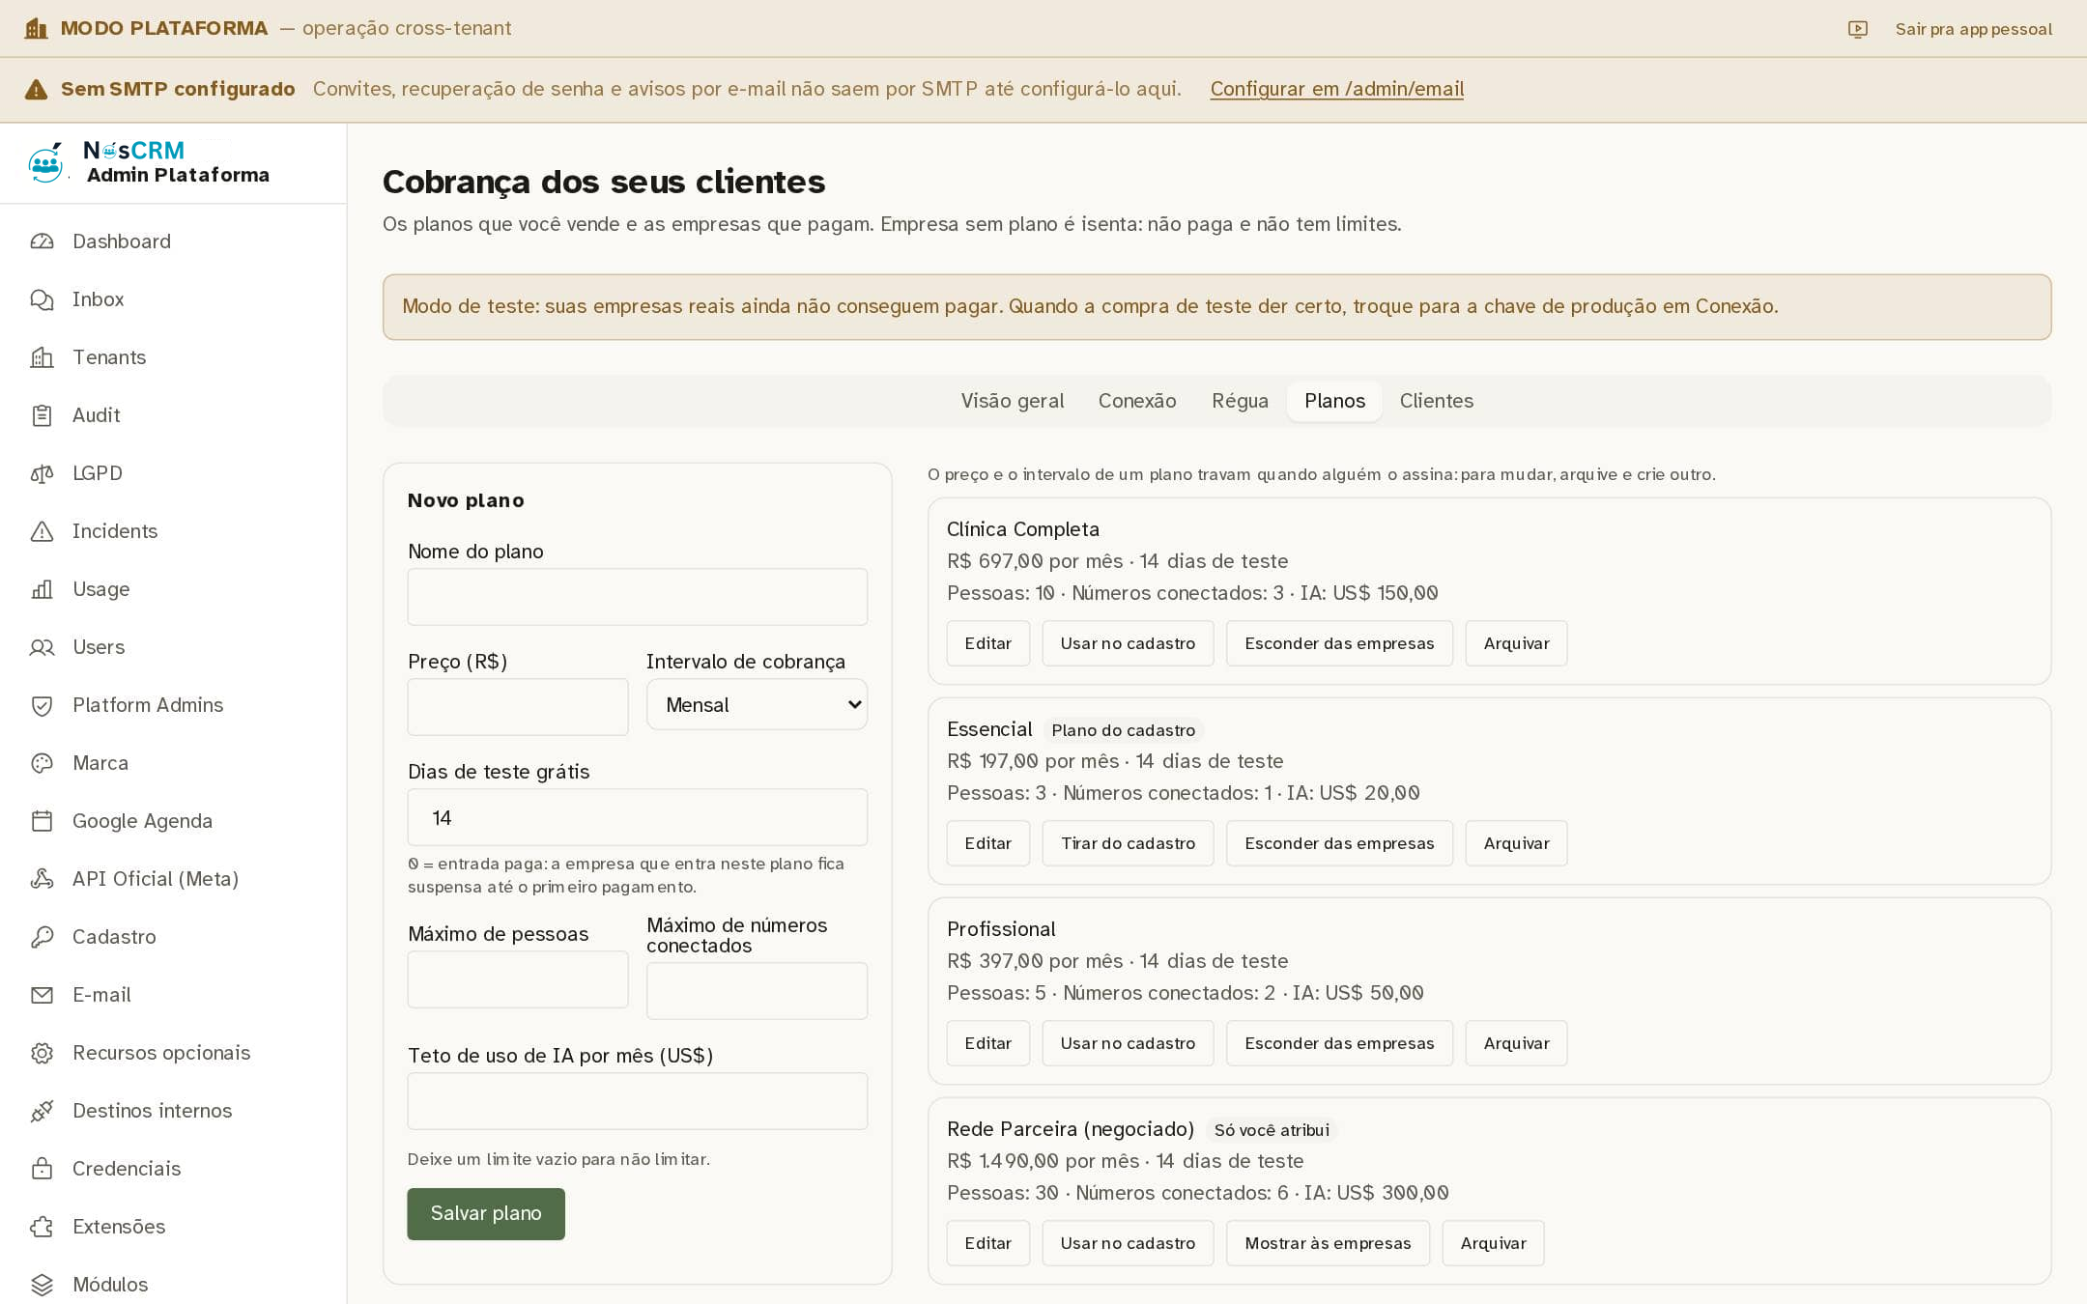The height and width of the screenshot is (1304, 2087).
Task: Click the Inbox chat bubbles icon
Action: [42, 299]
